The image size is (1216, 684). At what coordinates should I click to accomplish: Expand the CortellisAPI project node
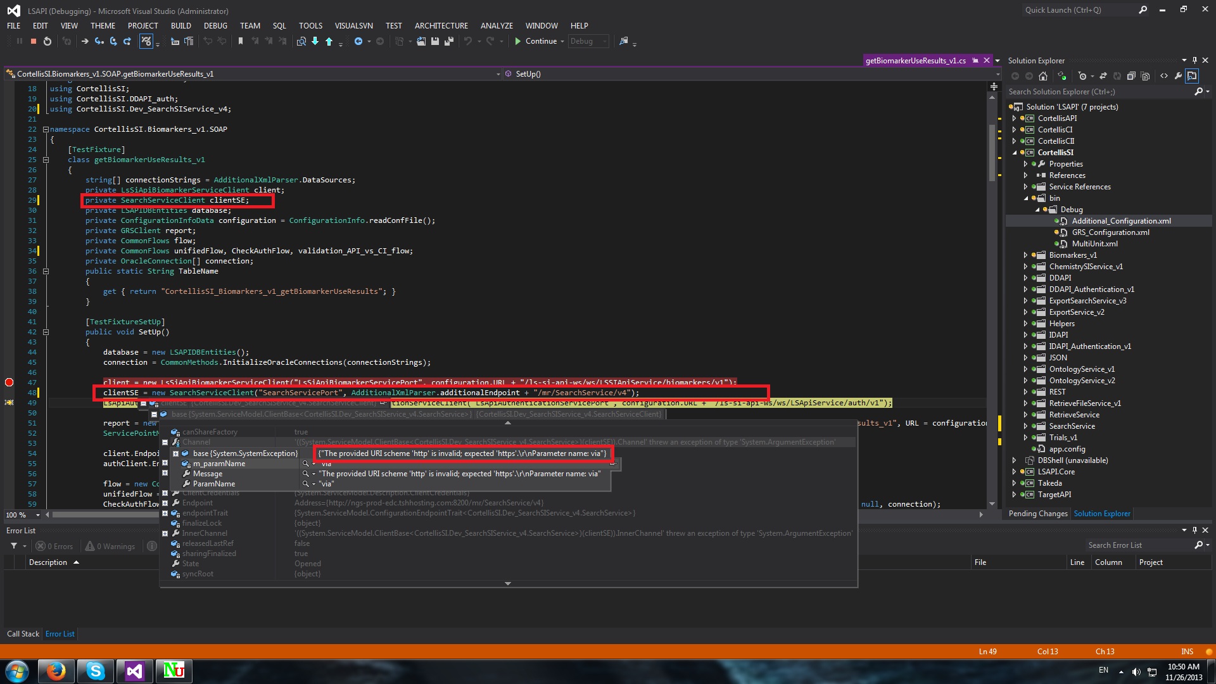pos(1015,118)
